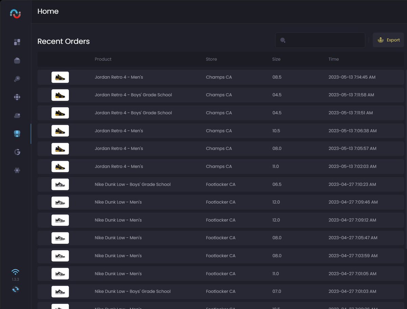Click the Recent Orders heading
The height and width of the screenshot is (309, 407).
coord(63,41)
